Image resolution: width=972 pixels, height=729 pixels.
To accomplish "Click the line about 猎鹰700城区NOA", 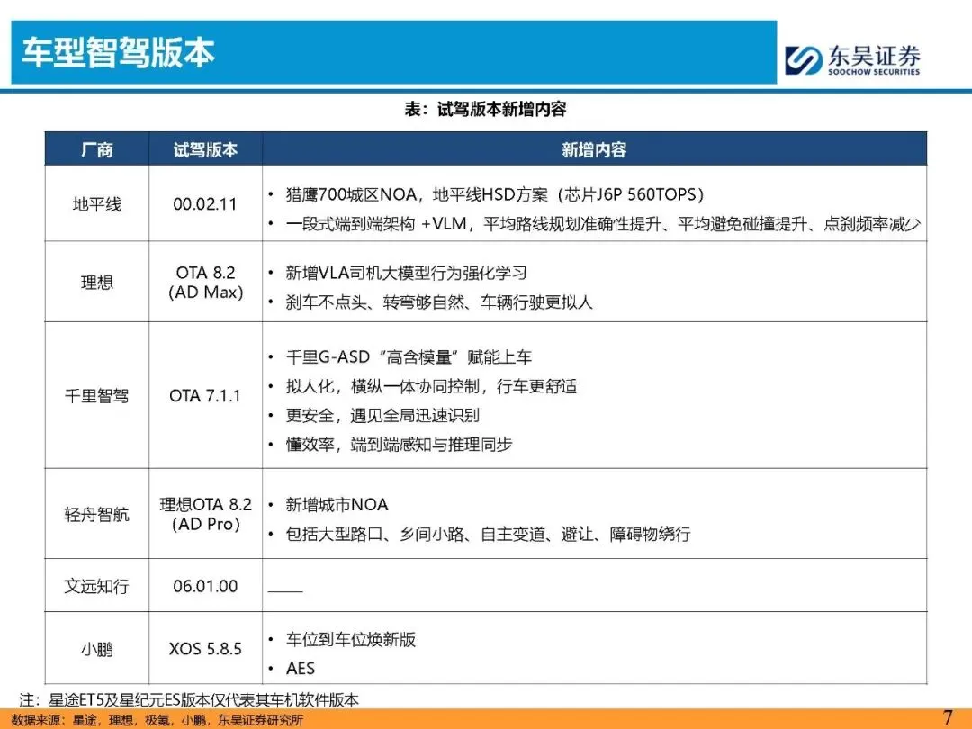I will [495, 194].
